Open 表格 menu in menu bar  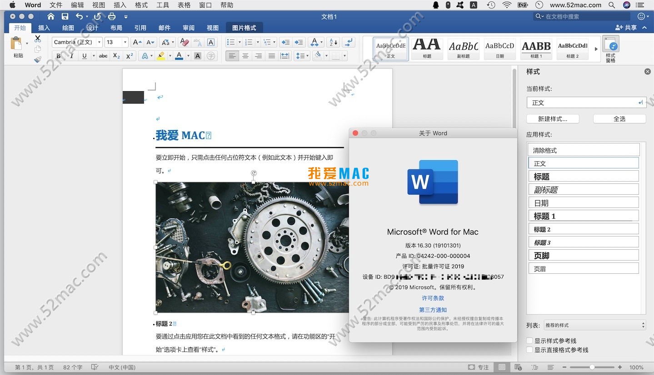coord(184,5)
